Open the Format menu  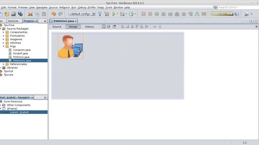(12, 7)
